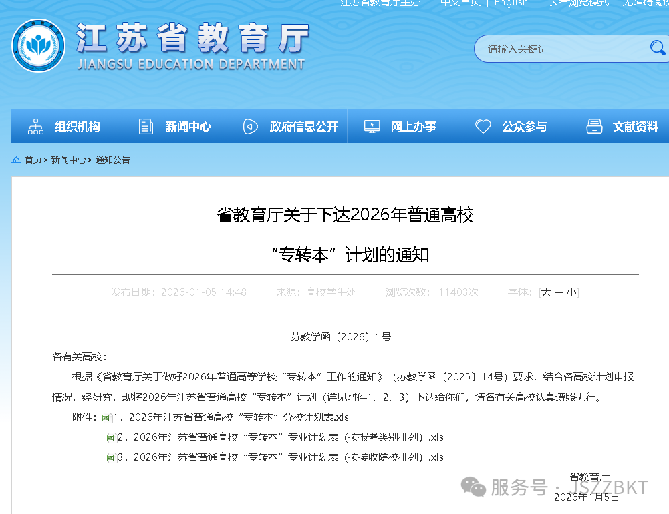
Task: Open the 通知公告 breadcrumb section
Action: point(112,159)
